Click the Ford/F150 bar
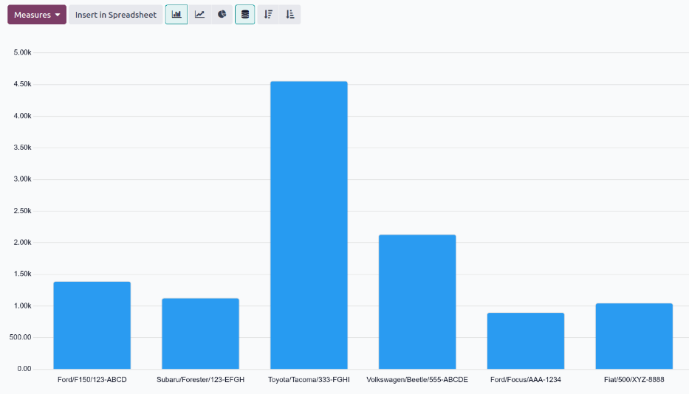The image size is (689, 394). [x=92, y=325]
